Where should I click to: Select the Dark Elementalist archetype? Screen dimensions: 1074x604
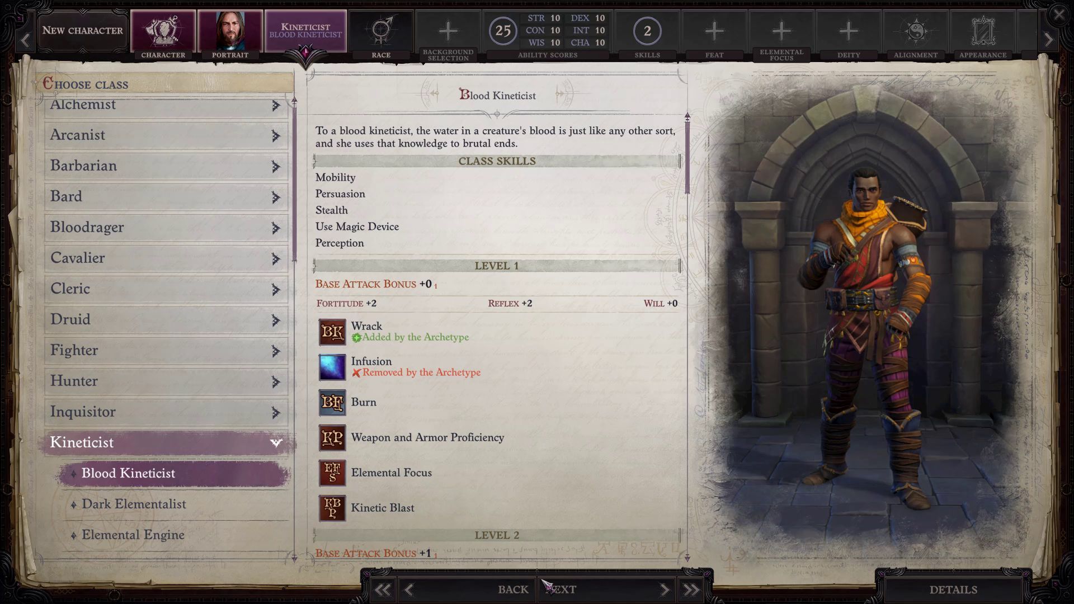[173, 504]
